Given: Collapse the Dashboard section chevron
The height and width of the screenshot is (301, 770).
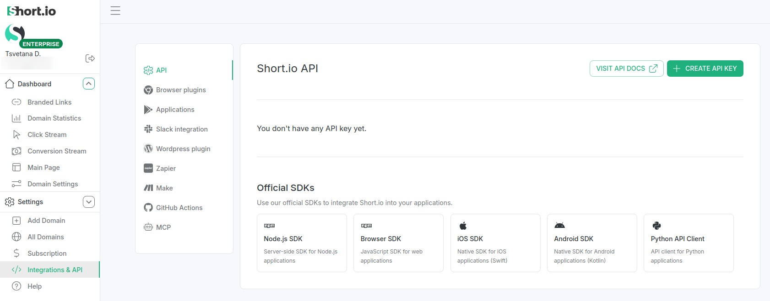Looking at the screenshot, I should (x=89, y=84).
